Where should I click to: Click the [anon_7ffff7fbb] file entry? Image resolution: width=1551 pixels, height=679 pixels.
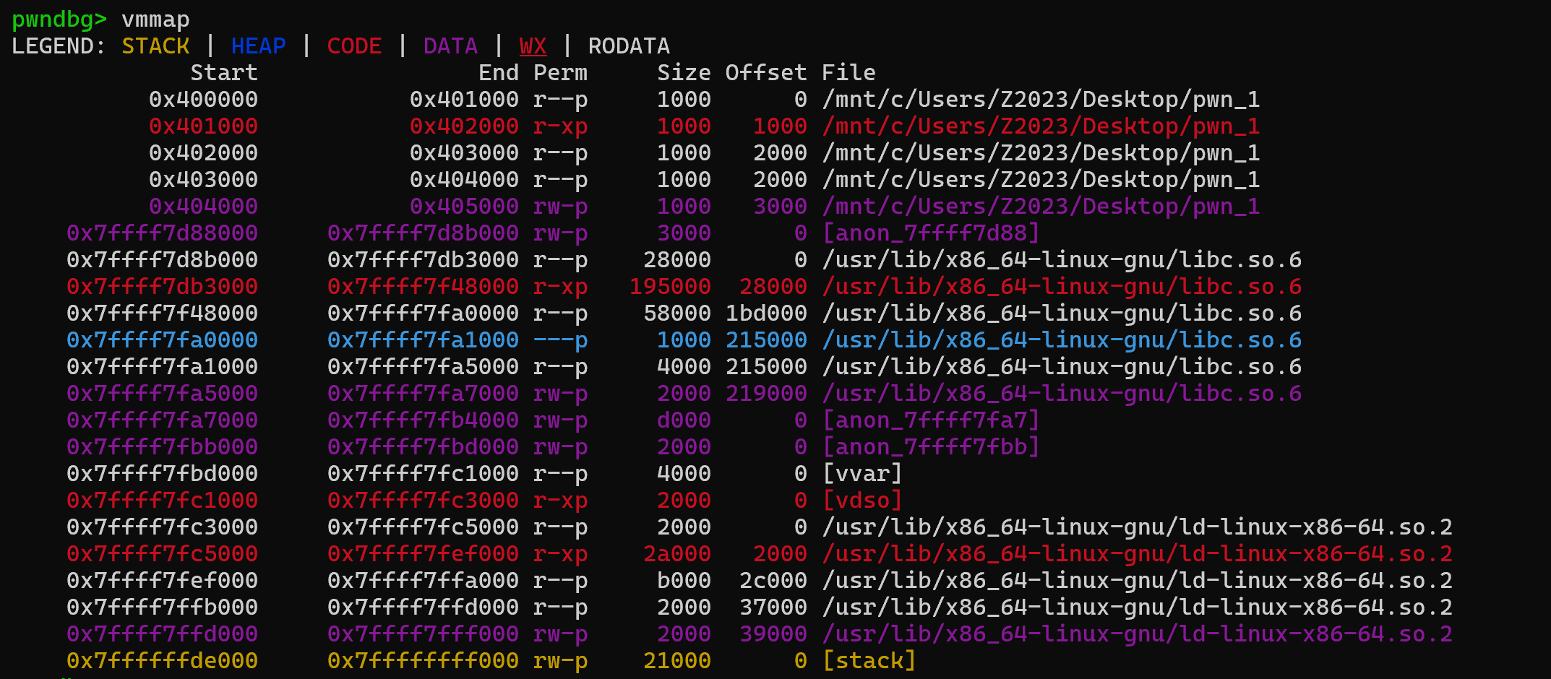coord(931,447)
